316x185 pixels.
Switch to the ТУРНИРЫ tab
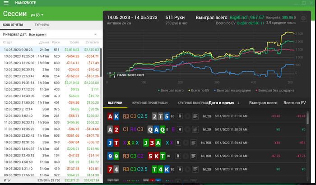click(42, 25)
